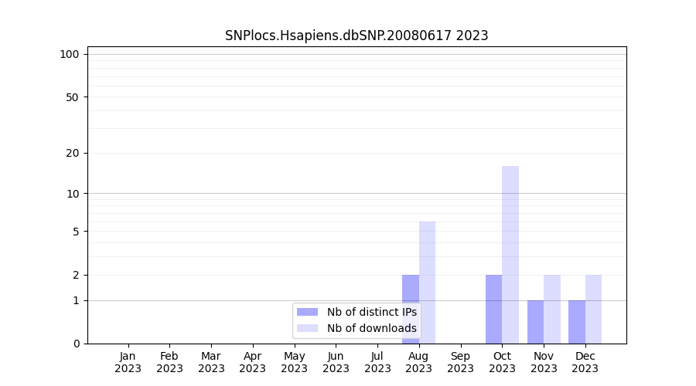Select the 'Nb of downloads' legend label
The width and height of the screenshot is (696, 386).
(371, 328)
